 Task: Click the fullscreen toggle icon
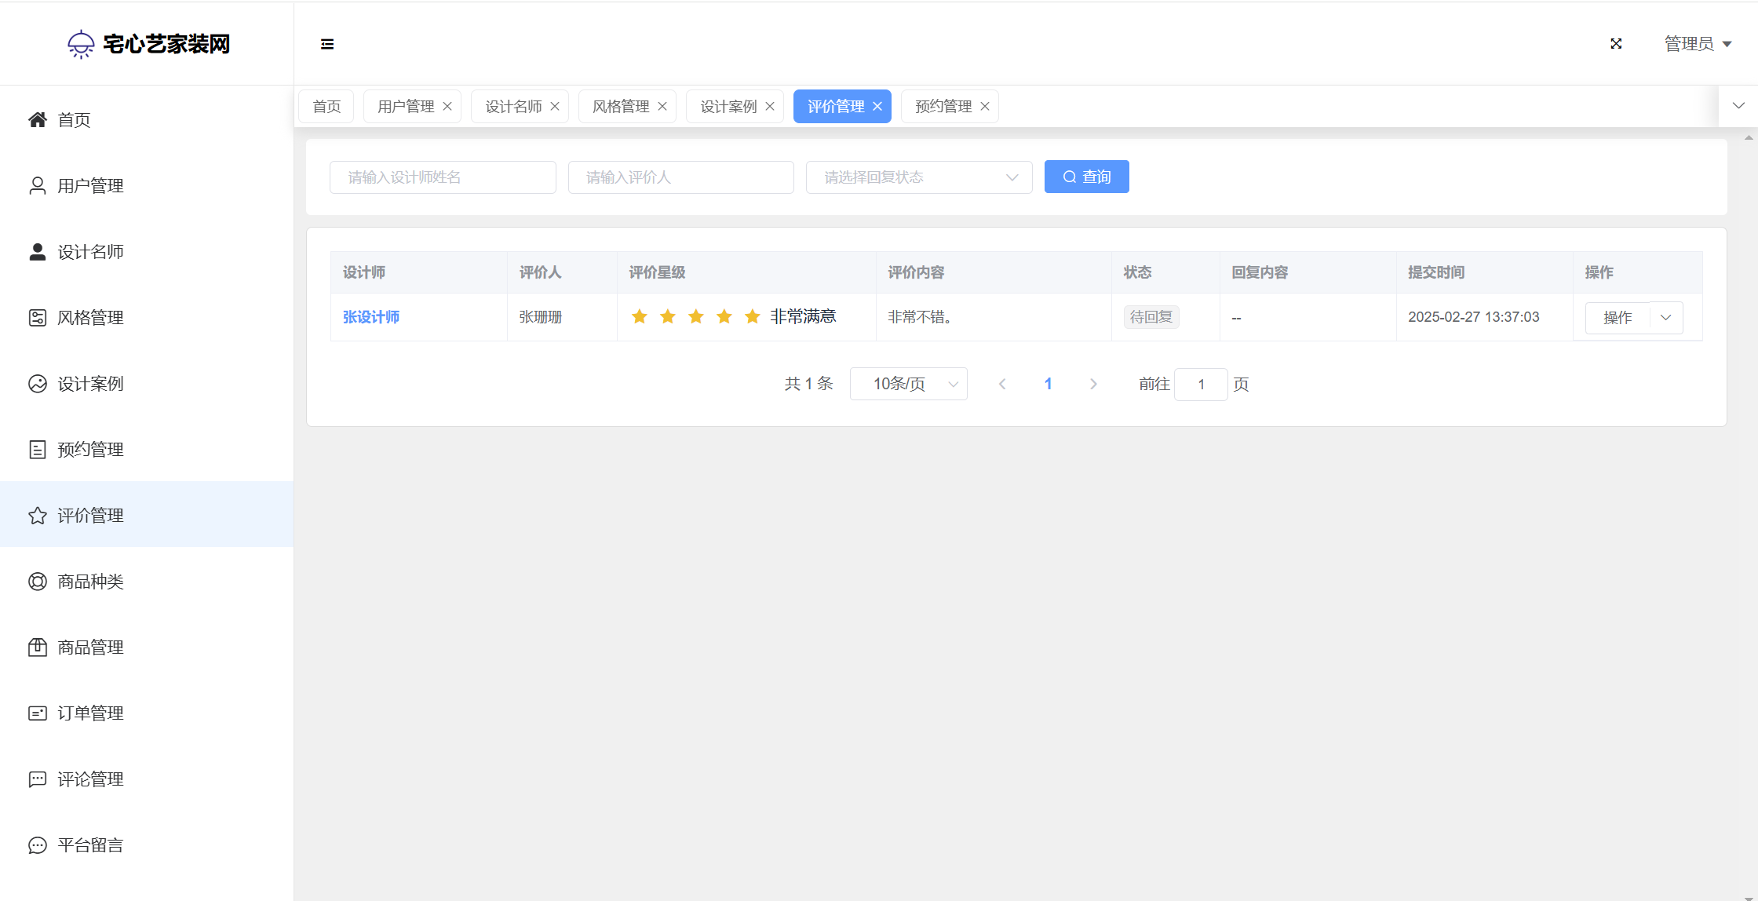point(1616,44)
